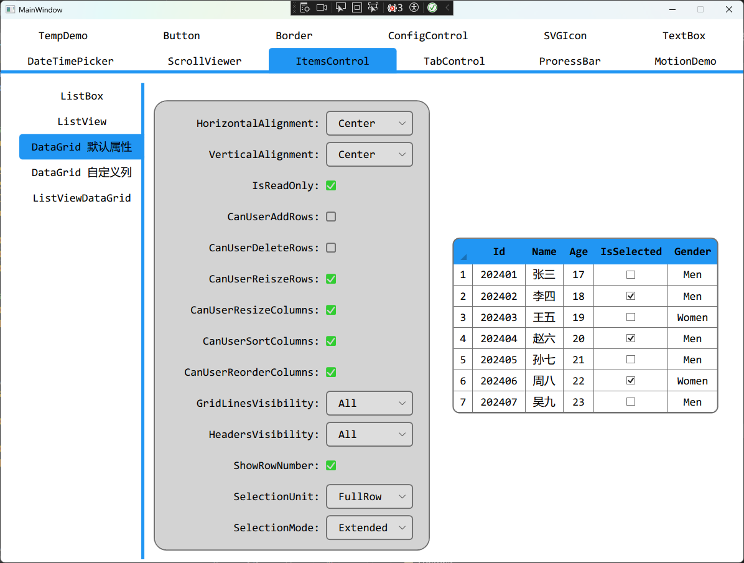The image size is (744, 563).
Task: Expand HeadersVisibility combo box
Action: [x=370, y=434]
